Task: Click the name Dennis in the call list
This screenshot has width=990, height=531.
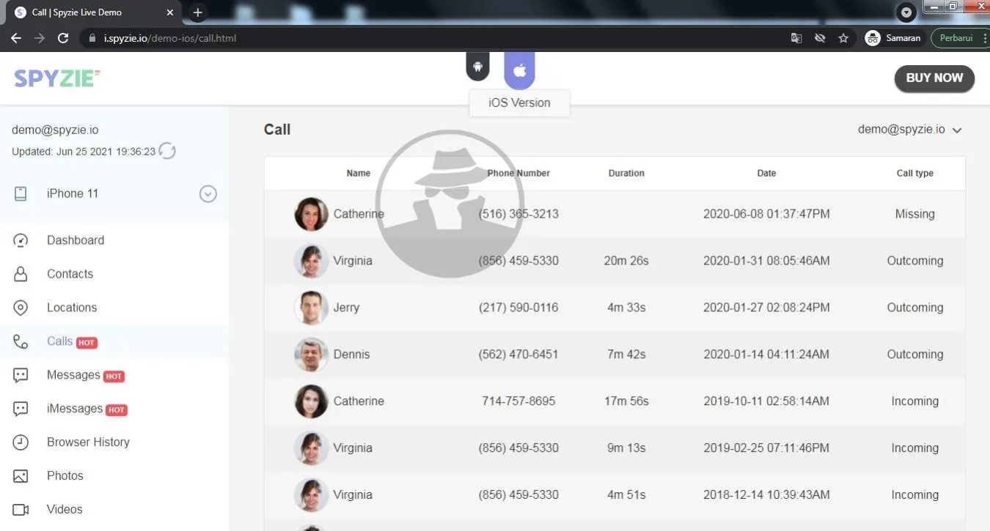Action: point(351,354)
